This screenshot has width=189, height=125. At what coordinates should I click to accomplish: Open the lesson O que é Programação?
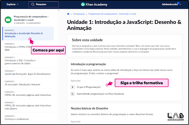(x=89, y=87)
